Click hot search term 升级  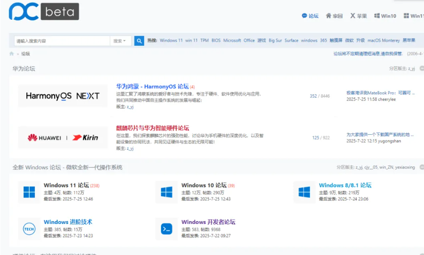pyautogui.click(x=360, y=41)
